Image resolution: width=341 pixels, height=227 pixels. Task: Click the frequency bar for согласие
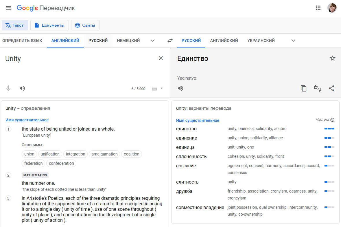click(329, 166)
